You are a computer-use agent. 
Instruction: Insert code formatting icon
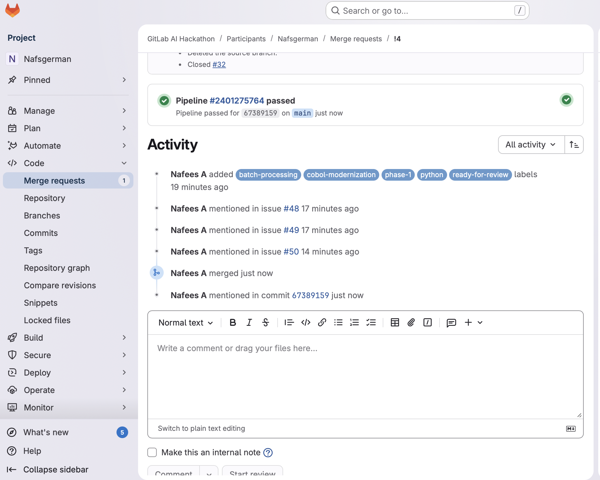click(x=306, y=322)
